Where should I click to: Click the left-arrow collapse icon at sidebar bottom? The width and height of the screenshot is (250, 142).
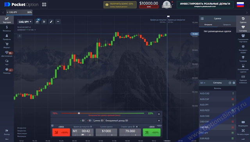coord(7,139)
